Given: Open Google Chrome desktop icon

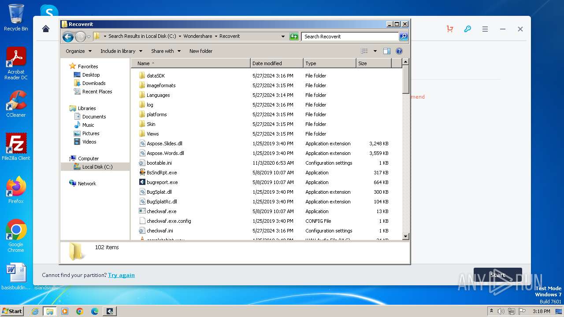Looking at the screenshot, I should (x=16, y=236).
